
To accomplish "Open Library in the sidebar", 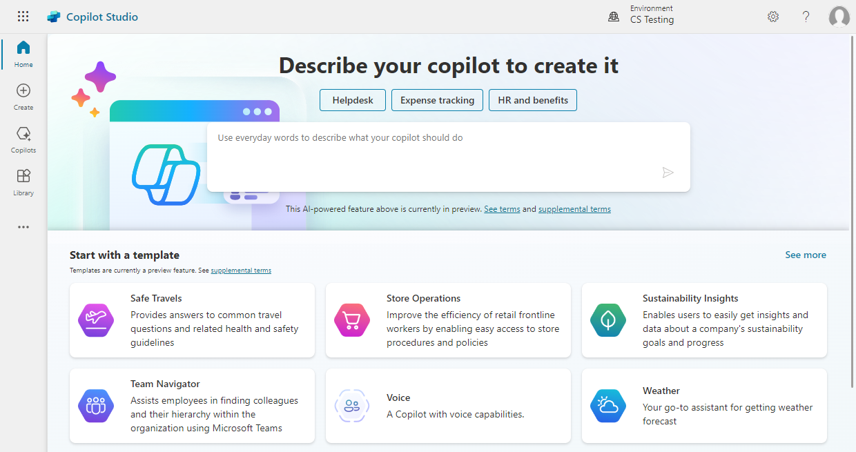I will tap(23, 182).
